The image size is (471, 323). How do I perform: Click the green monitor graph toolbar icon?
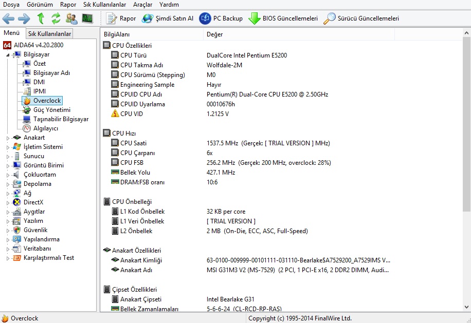(x=87, y=18)
